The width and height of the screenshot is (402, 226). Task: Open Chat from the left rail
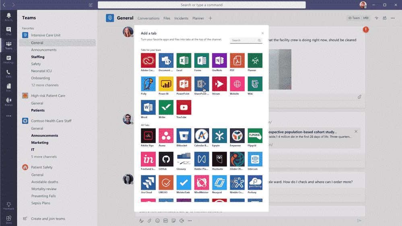(x=9, y=31)
